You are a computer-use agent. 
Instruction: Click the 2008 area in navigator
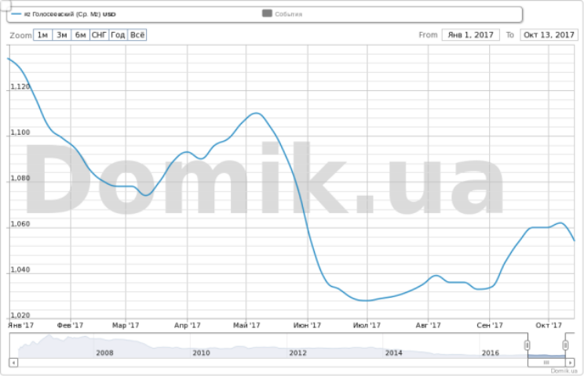coord(104,352)
